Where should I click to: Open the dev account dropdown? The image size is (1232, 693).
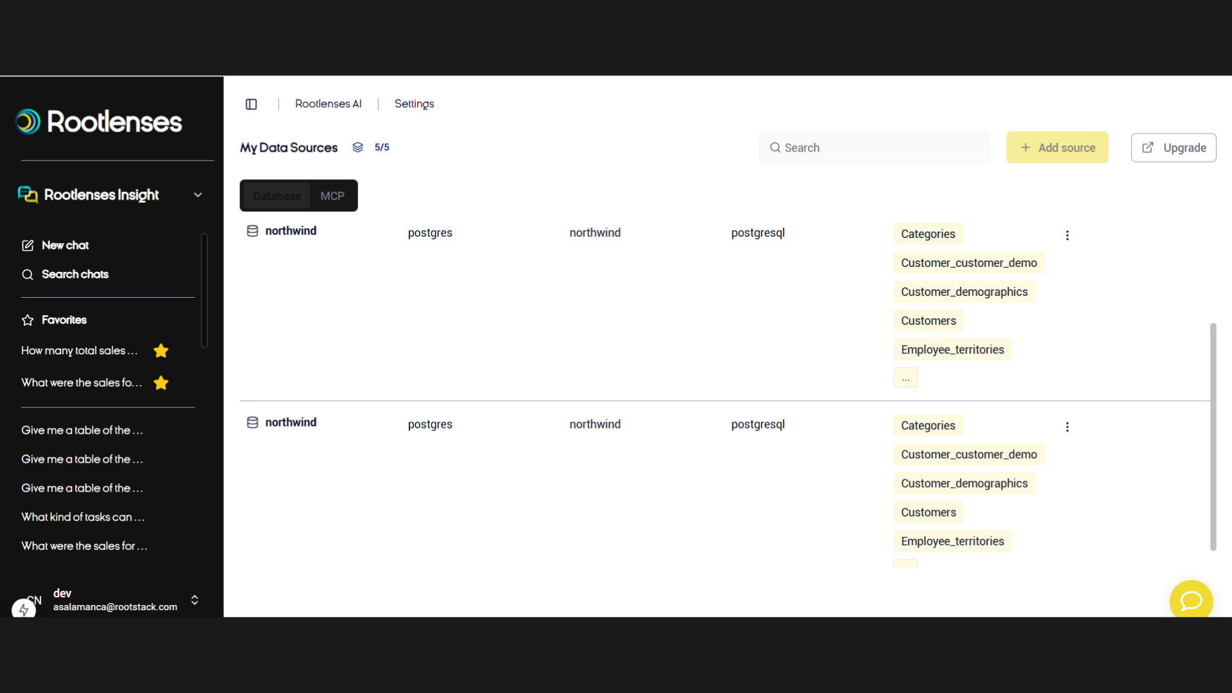click(x=194, y=600)
